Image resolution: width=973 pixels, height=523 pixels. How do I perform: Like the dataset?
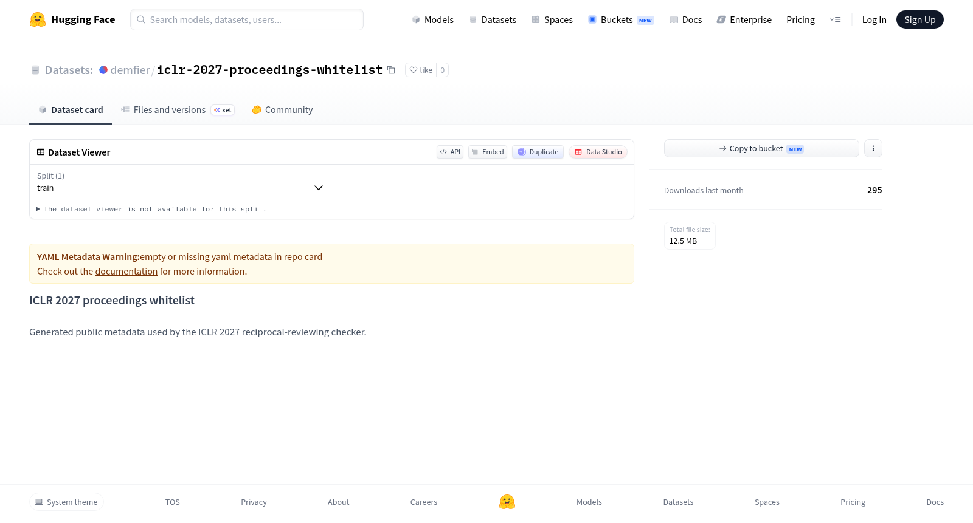421,70
